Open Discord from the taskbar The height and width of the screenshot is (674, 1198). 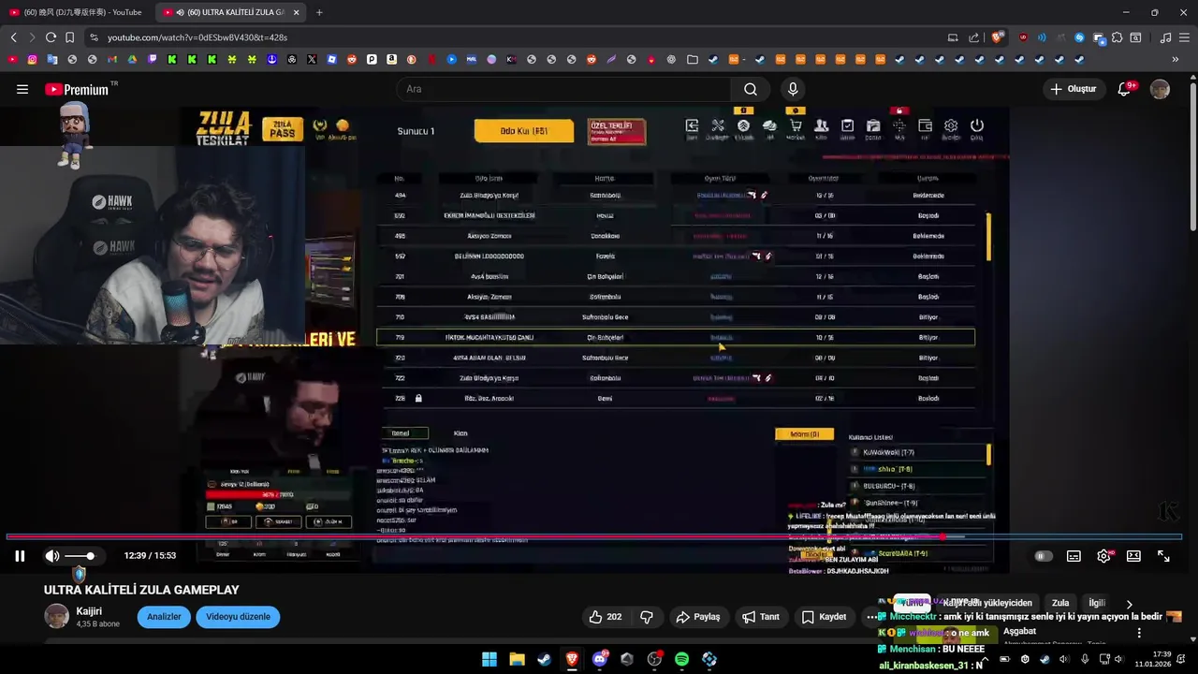click(600, 659)
